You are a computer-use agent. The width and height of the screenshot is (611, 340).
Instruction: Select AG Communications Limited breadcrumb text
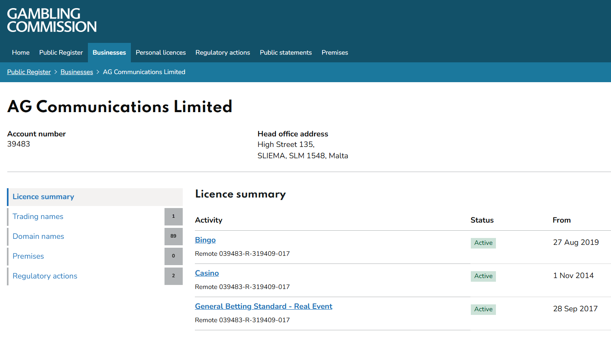pyautogui.click(x=144, y=72)
